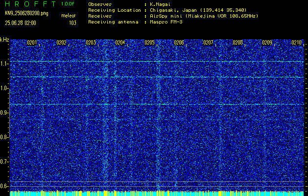Click the 0.6 kHz axis label
Screen dimensions: 308x196
(x=4, y=186)
